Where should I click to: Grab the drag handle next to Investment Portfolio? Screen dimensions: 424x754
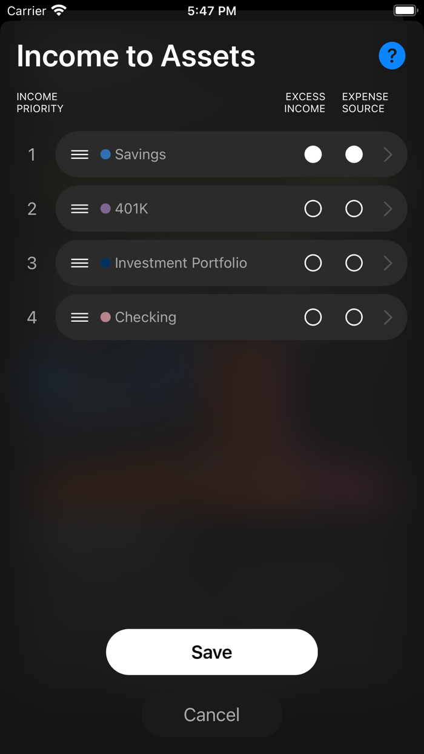pyautogui.click(x=79, y=262)
